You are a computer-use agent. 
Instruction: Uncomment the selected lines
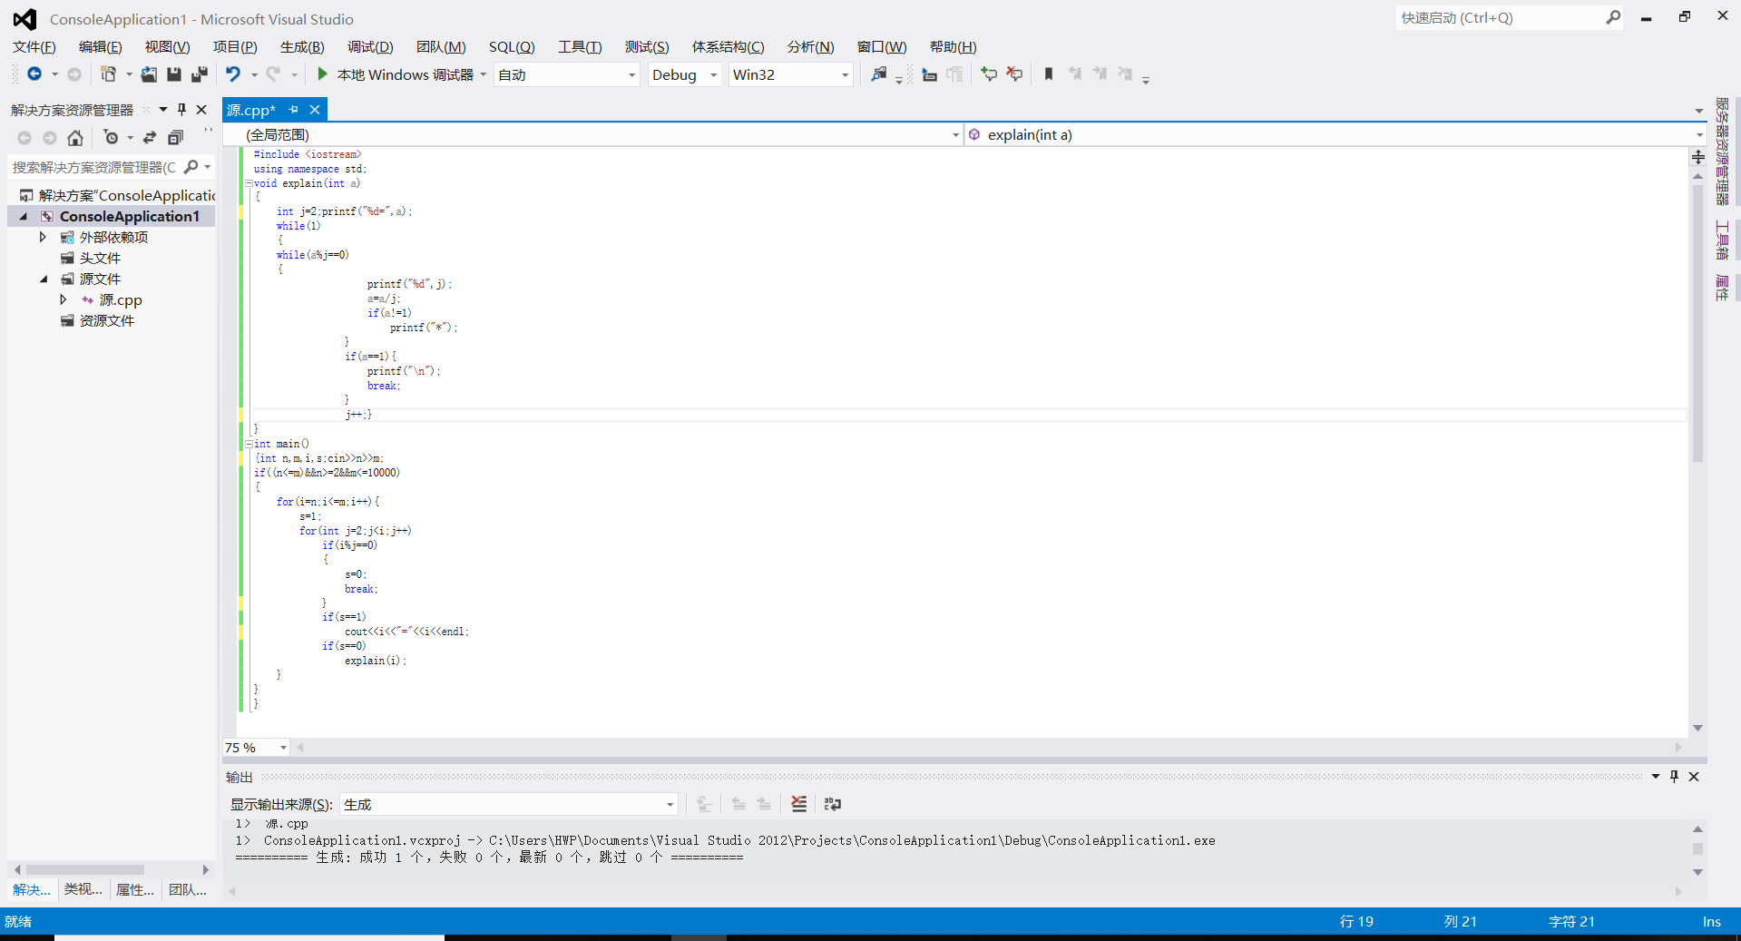click(1014, 74)
